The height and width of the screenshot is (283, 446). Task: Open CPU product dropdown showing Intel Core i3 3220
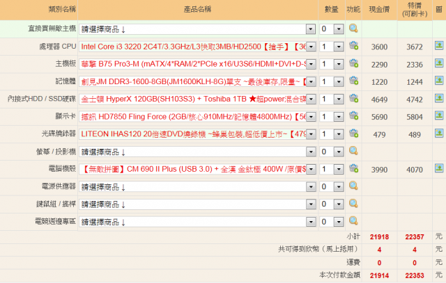click(x=197, y=47)
